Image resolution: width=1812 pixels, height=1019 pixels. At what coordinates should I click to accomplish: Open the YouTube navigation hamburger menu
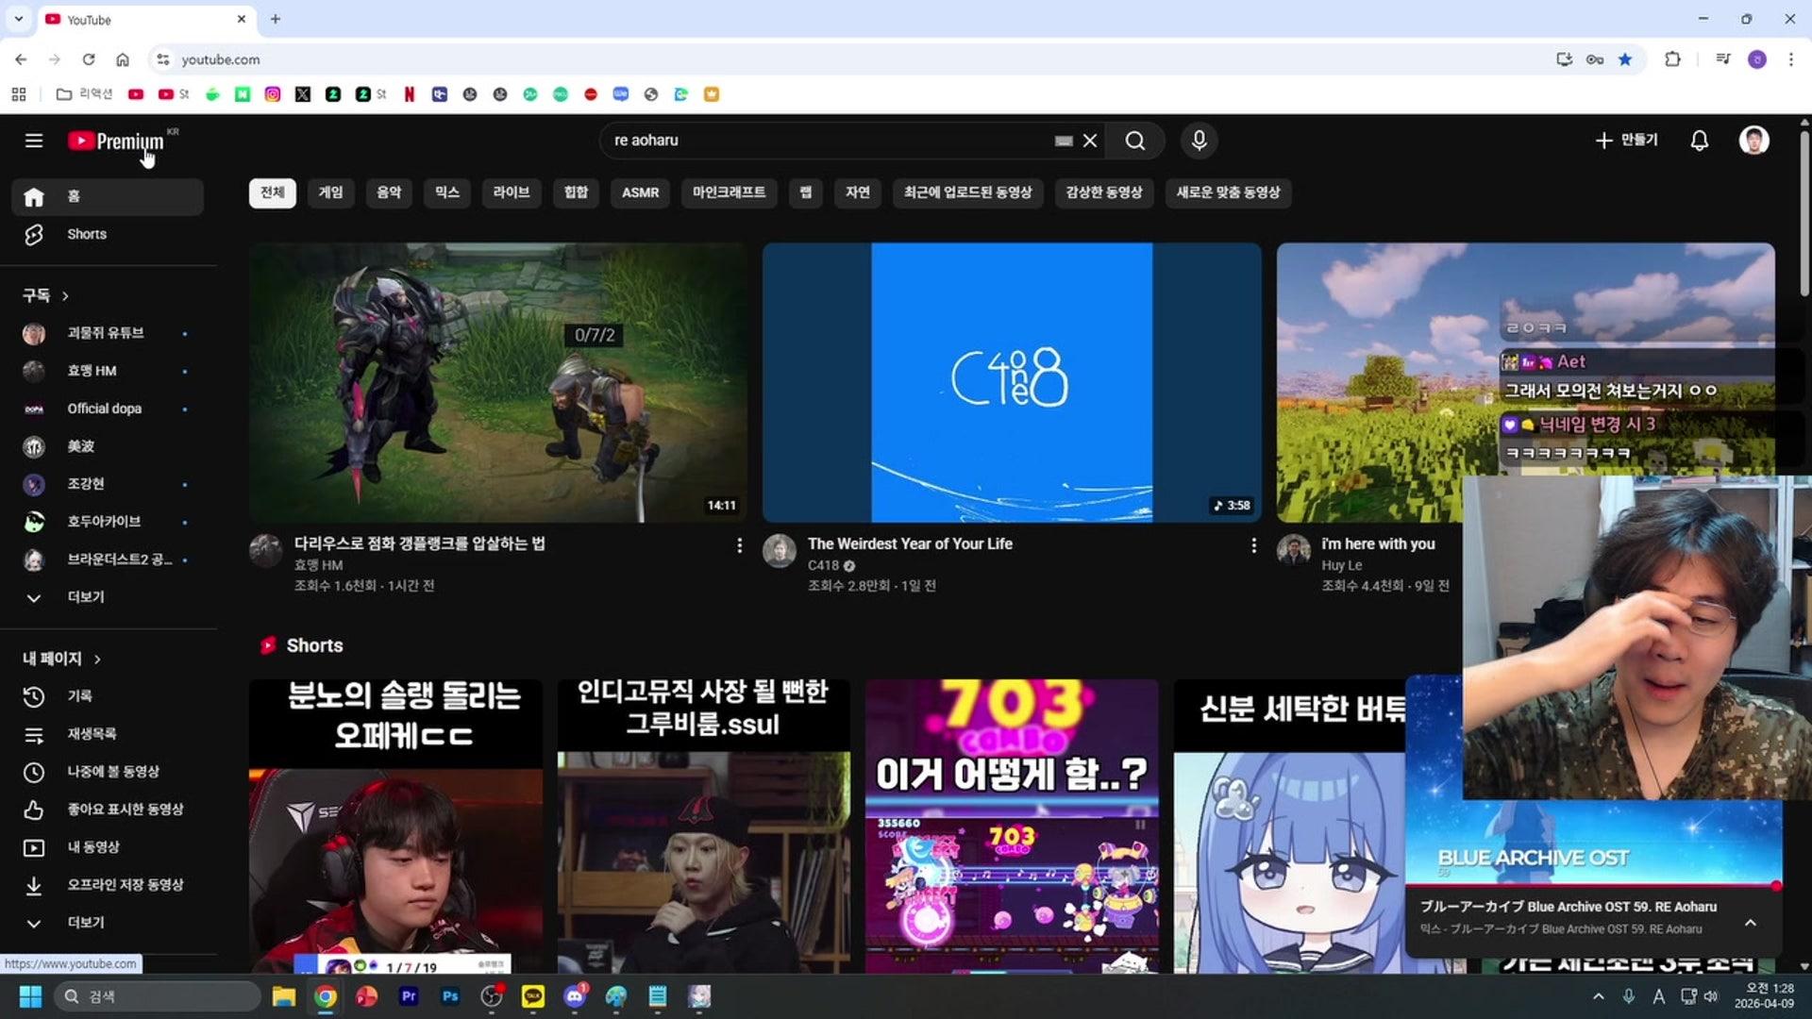[x=33, y=140]
